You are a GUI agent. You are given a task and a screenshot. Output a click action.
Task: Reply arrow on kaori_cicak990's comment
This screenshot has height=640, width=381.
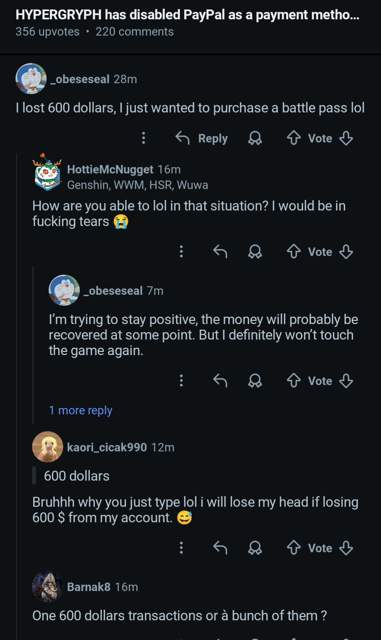pos(220,548)
